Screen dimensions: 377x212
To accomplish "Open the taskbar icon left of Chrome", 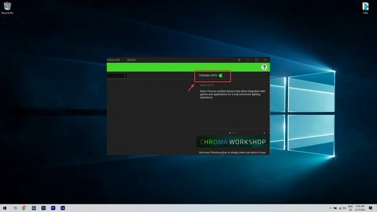I will coord(15,208).
